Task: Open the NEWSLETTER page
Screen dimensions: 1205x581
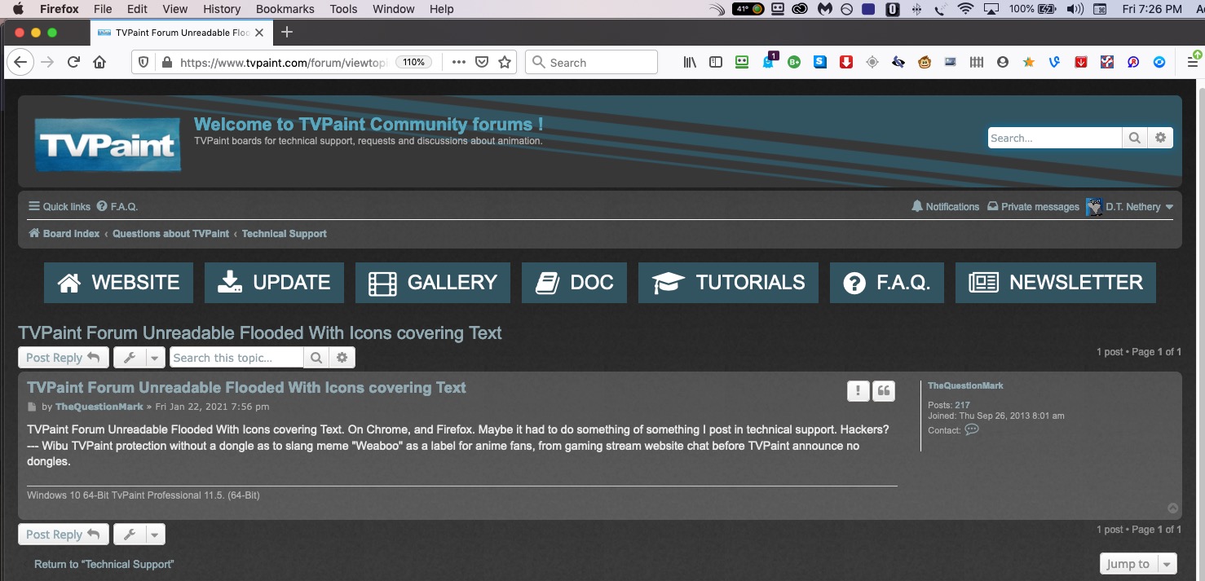Action: point(1056,283)
